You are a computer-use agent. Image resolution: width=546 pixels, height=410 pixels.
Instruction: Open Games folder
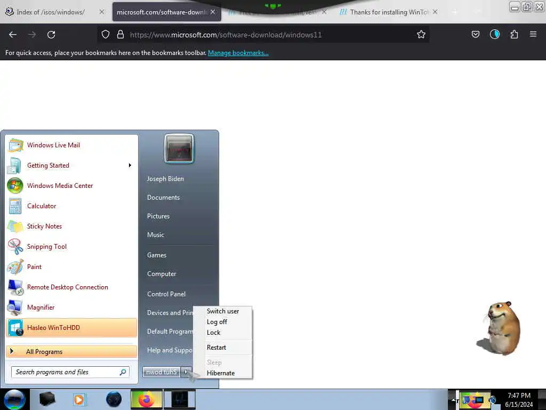click(157, 255)
